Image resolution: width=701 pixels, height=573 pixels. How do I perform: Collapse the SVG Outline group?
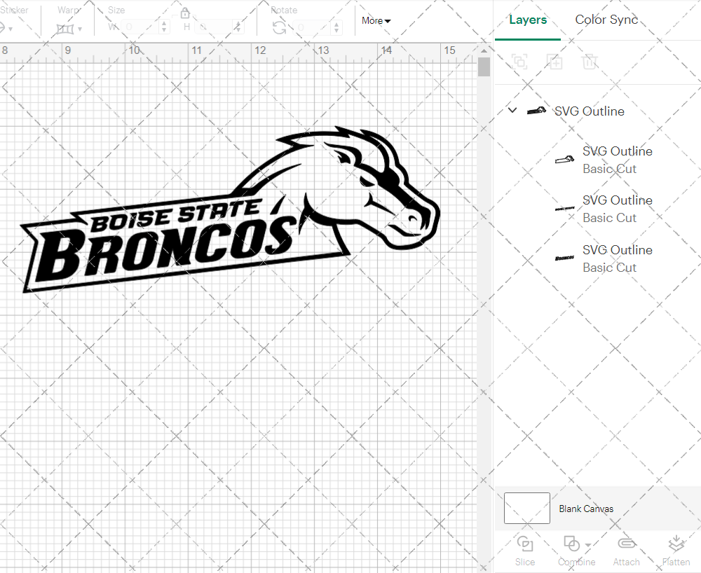512,110
